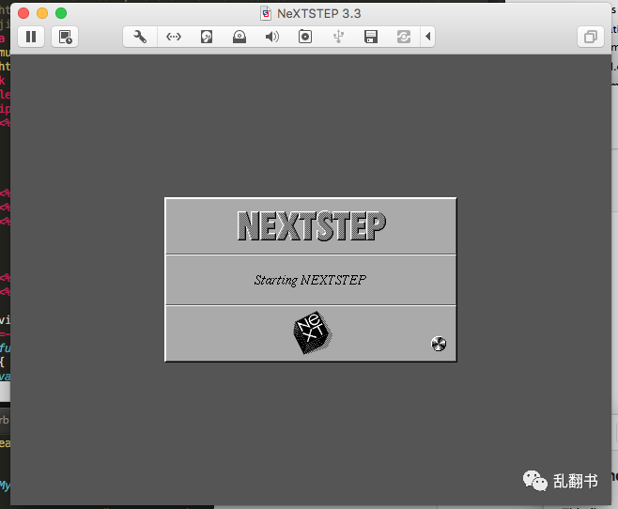Open virtual machine settings wrench
618x509 pixels.
click(x=140, y=37)
